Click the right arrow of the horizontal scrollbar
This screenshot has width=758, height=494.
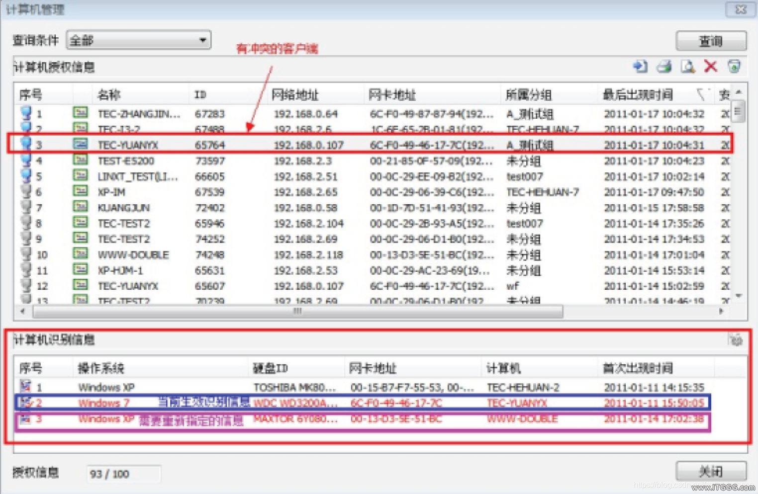pyautogui.click(x=721, y=312)
